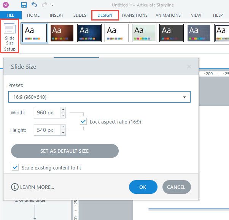Apply the pale green Aa theme
229x220 pixels.
point(144,33)
